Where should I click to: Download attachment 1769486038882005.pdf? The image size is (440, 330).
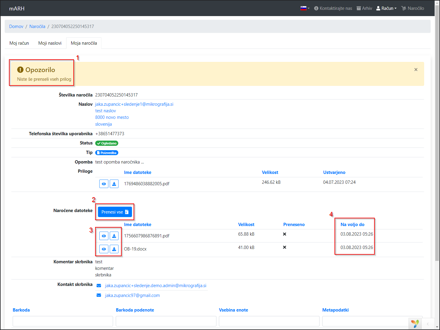click(114, 184)
